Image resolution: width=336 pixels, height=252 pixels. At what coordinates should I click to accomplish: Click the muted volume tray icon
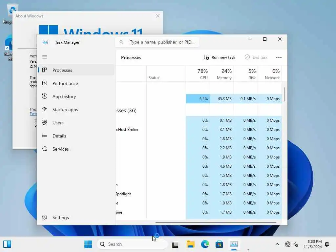296,244
